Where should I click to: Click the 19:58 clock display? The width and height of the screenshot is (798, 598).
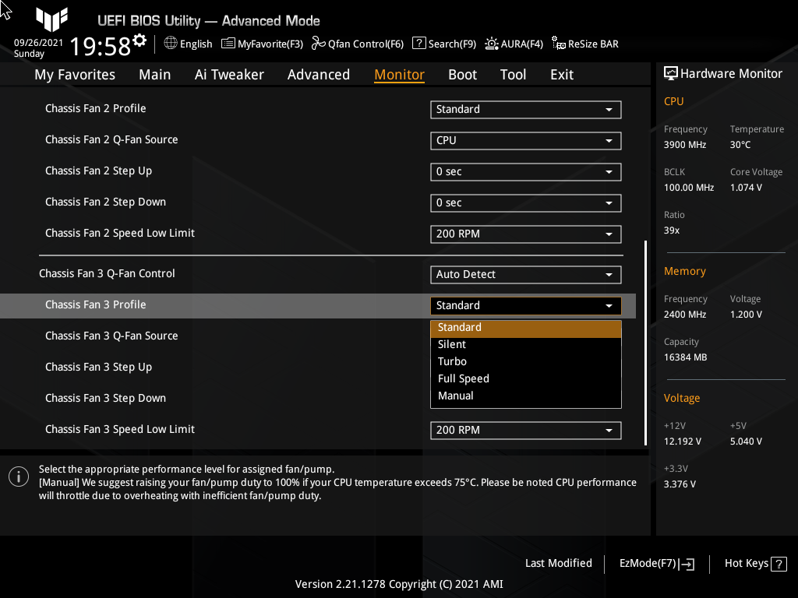[101, 47]
